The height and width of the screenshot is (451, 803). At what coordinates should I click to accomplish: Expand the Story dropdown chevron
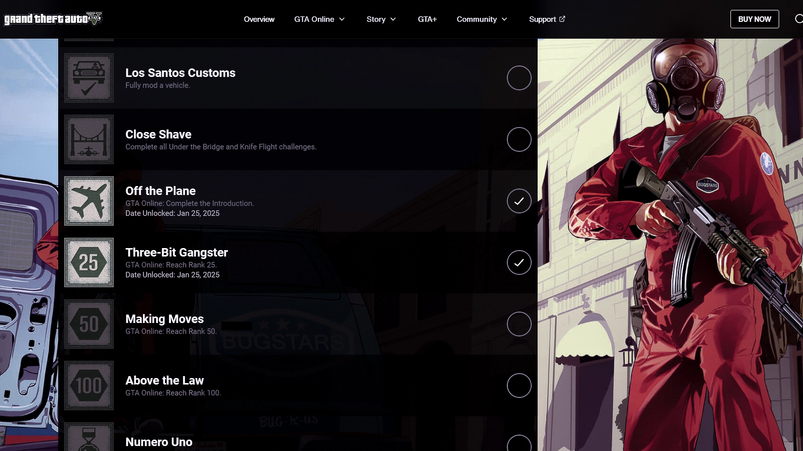click(393, 19)
